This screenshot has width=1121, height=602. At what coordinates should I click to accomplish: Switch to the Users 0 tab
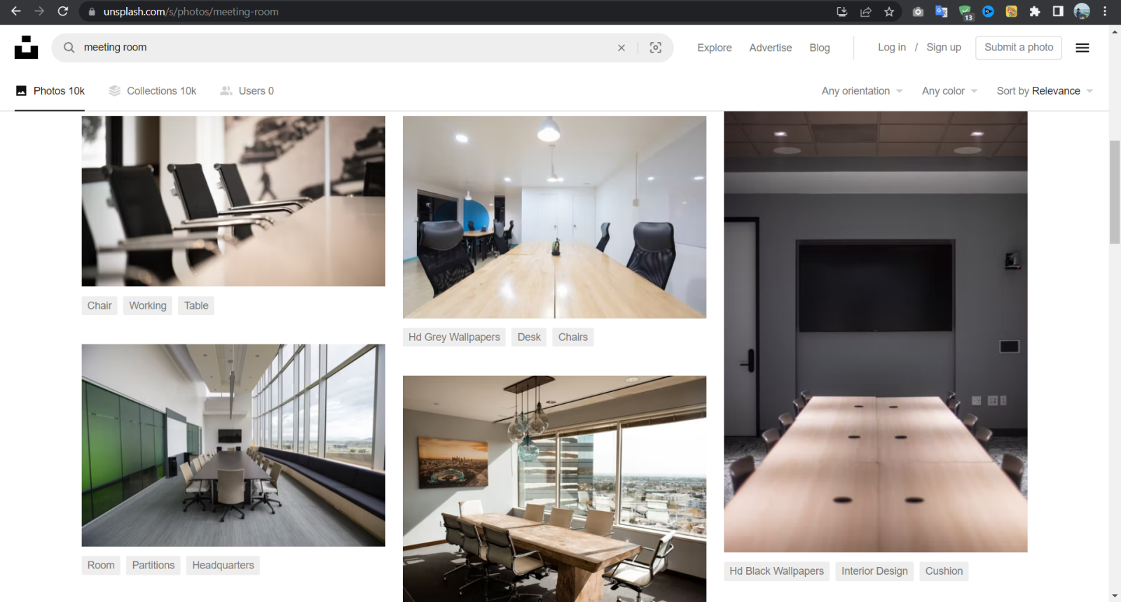point(247,91)
